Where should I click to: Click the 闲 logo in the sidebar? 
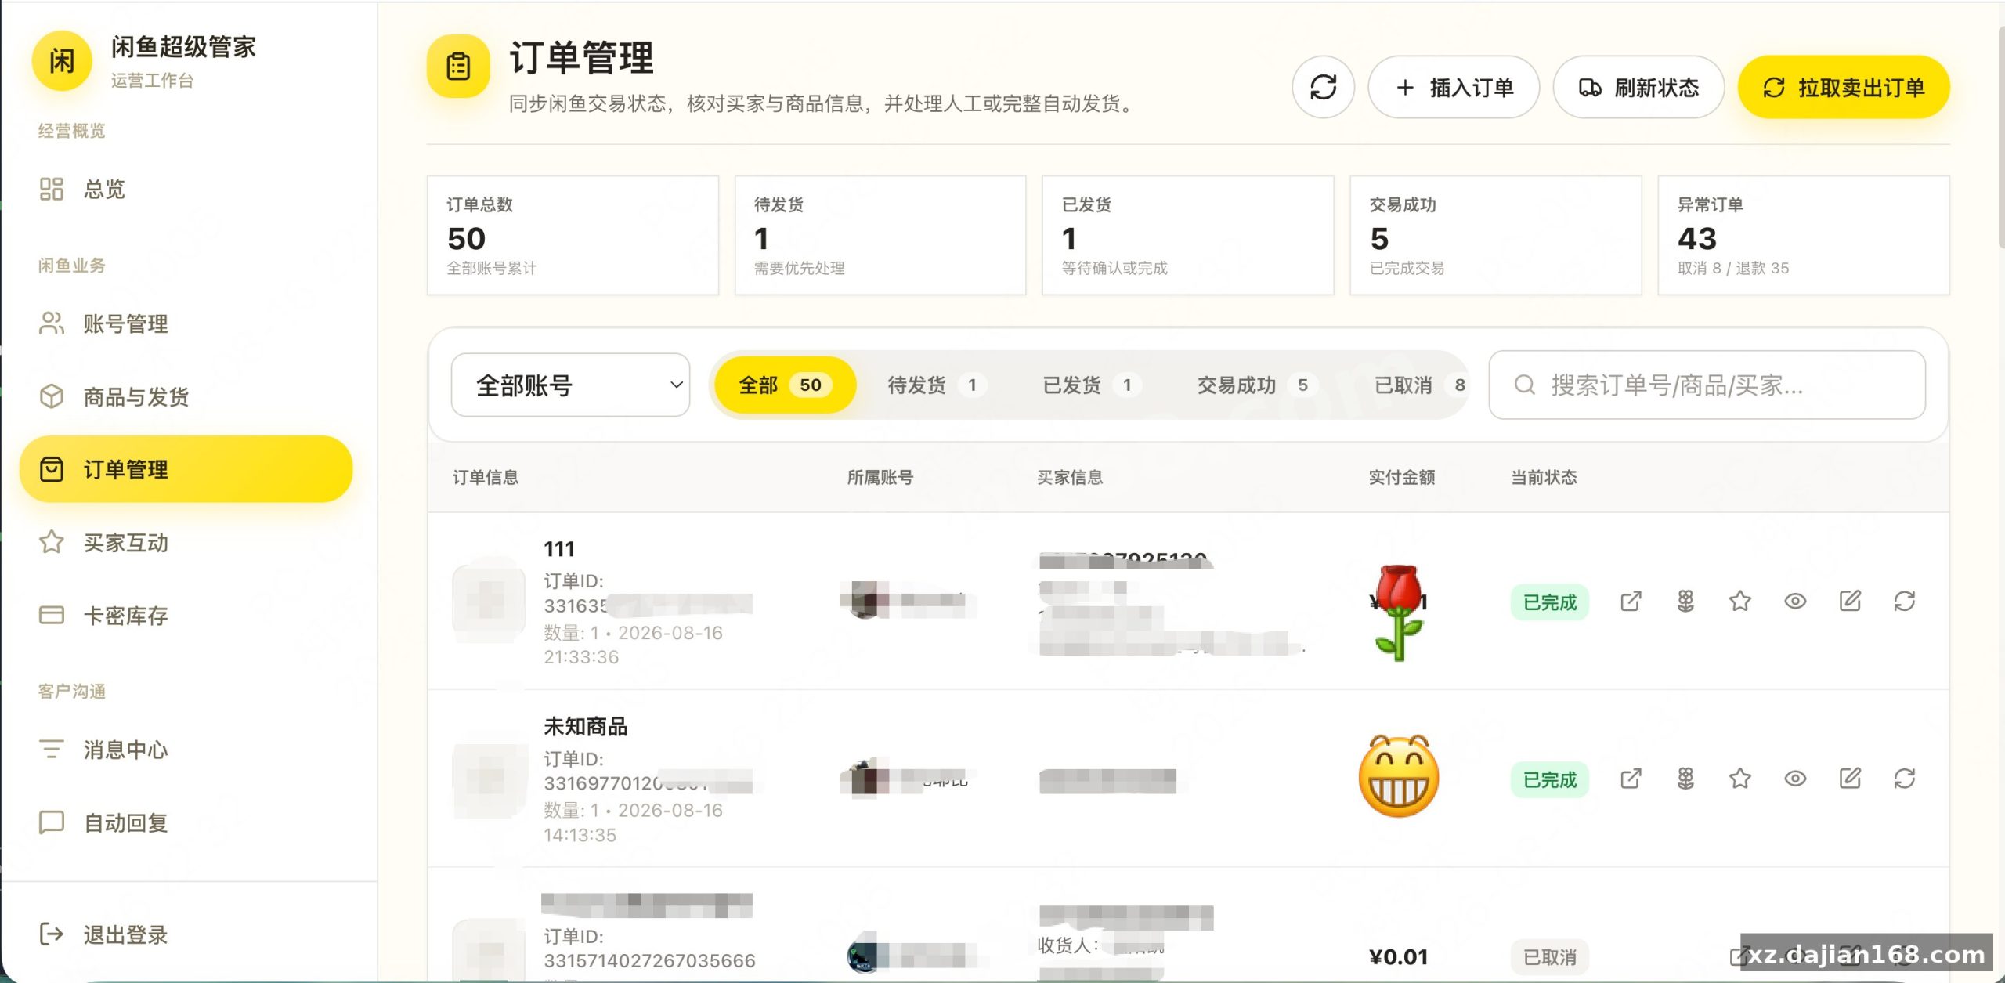point(62,61)
